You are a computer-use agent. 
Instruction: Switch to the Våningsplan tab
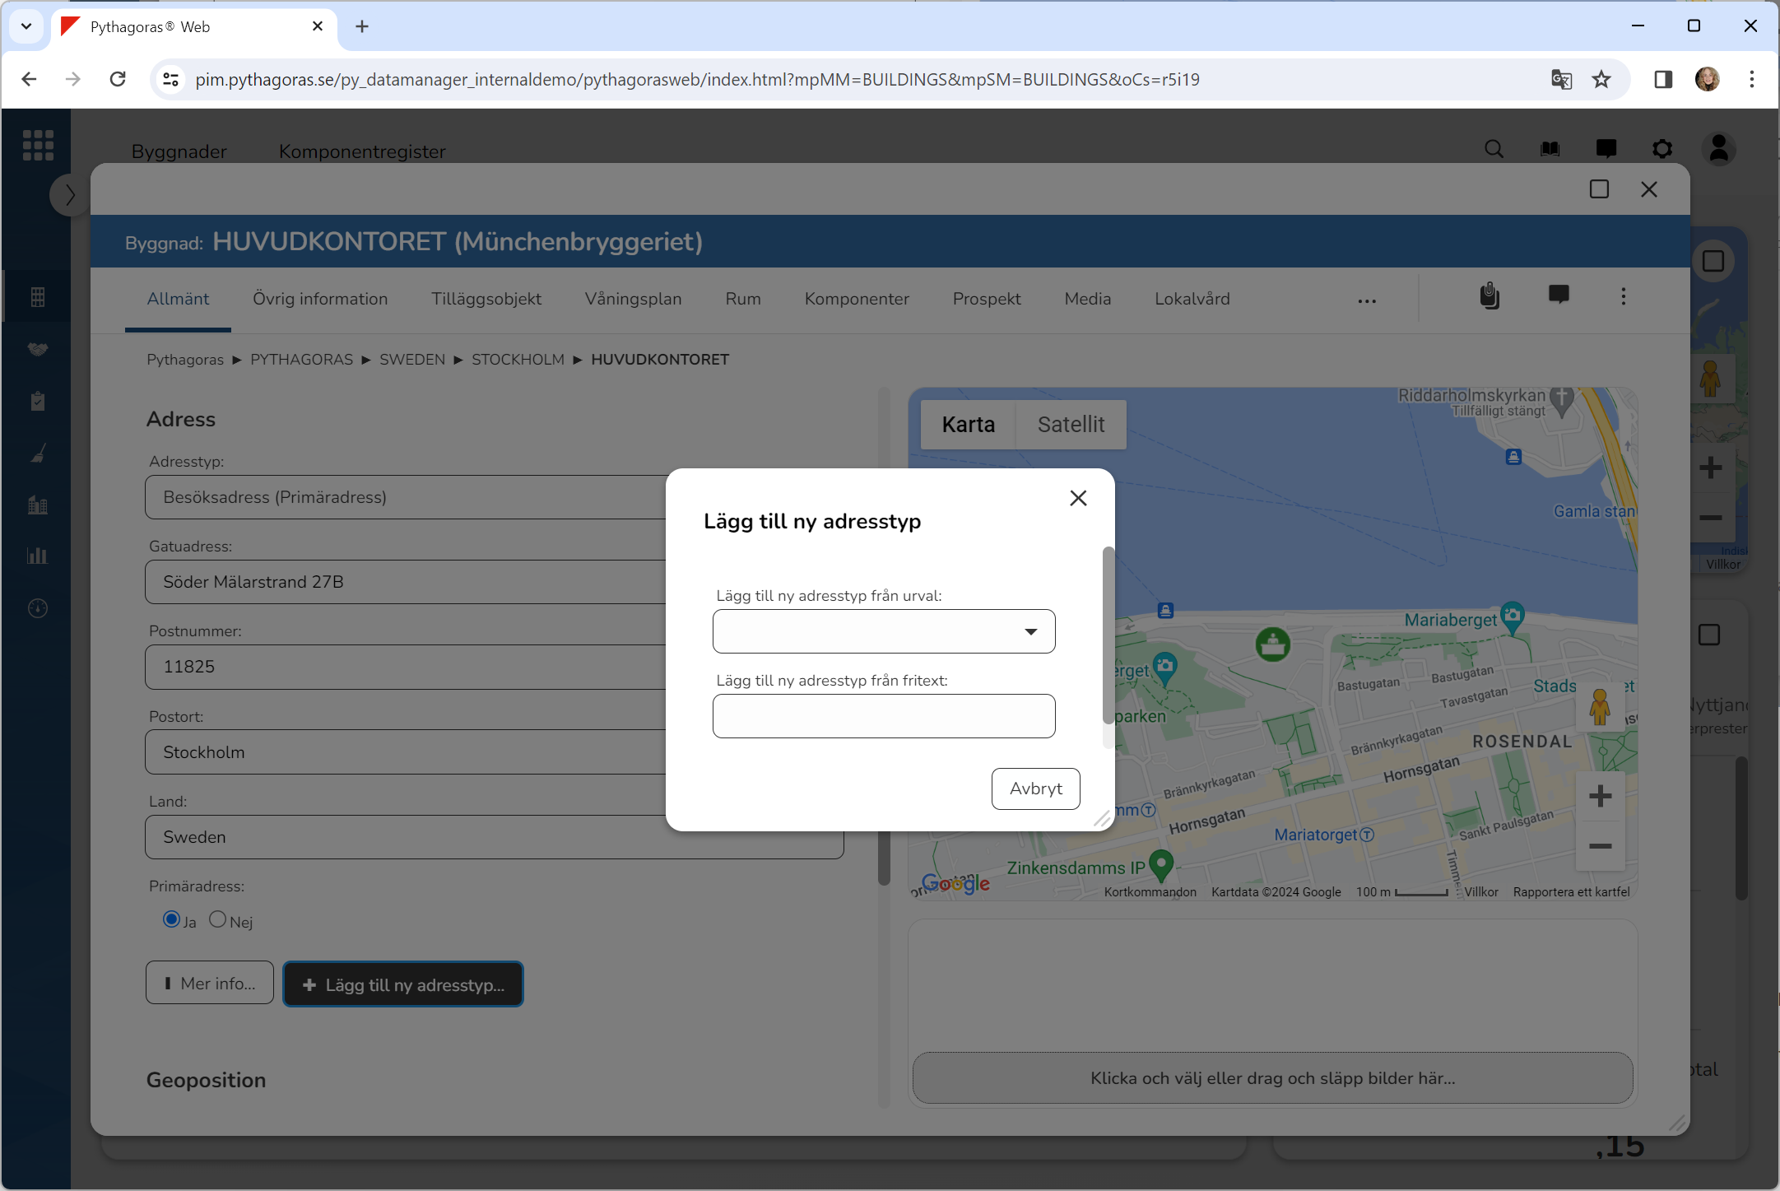pos(632,299)
